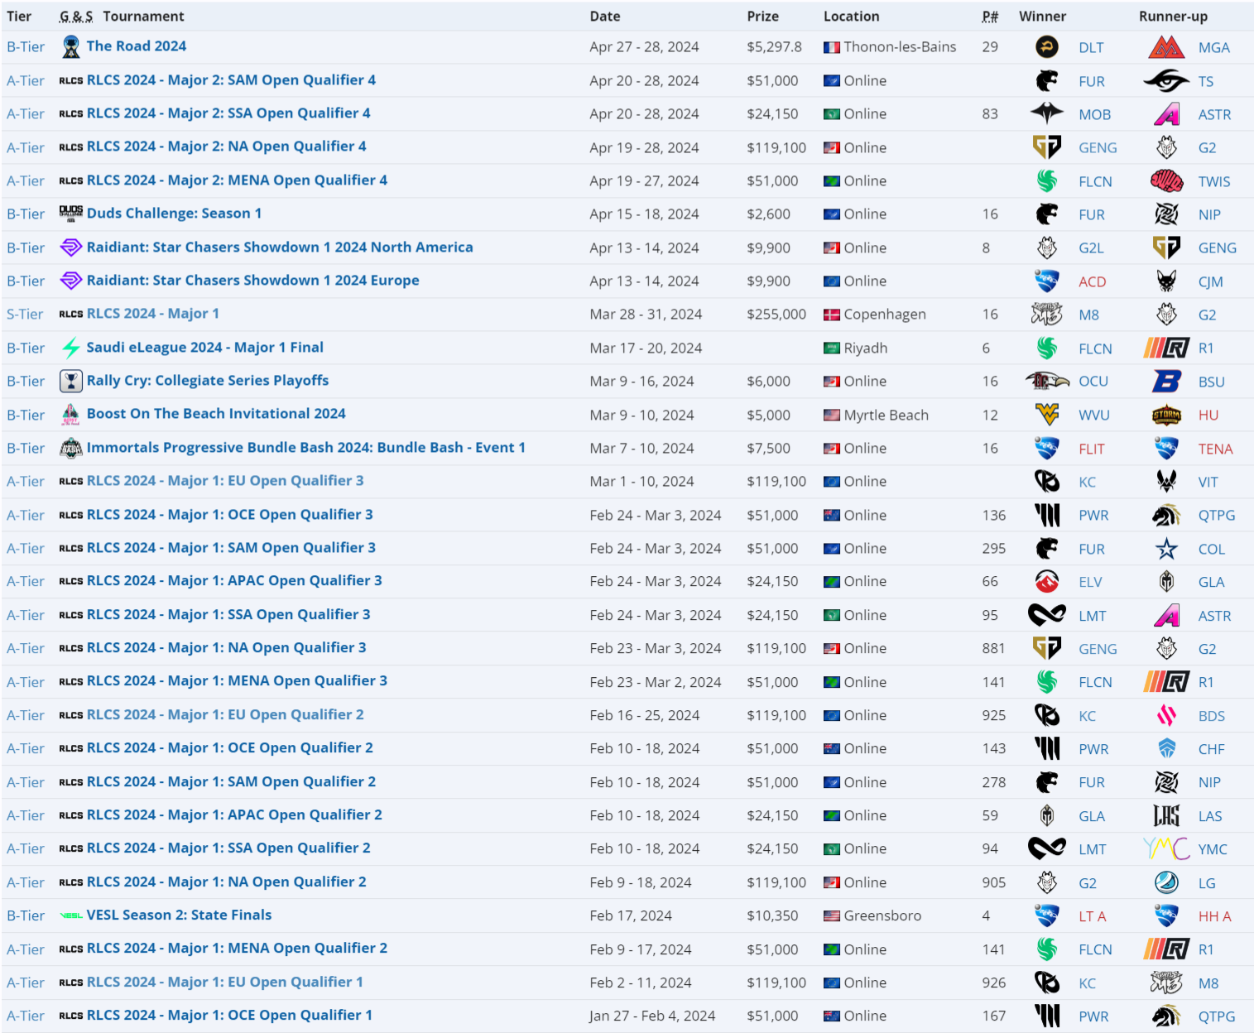Click B-Tier label for The Road 2024
This screenshot has height=1033, width=1254.
point(26,47)
